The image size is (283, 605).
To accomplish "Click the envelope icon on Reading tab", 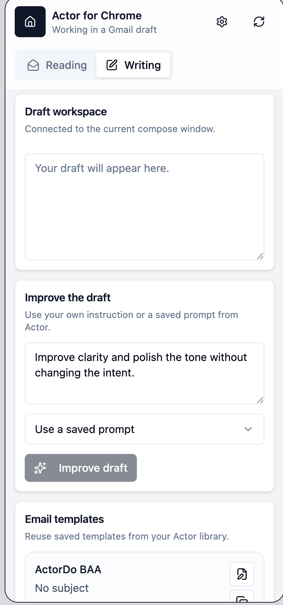I will coord(33,65).
